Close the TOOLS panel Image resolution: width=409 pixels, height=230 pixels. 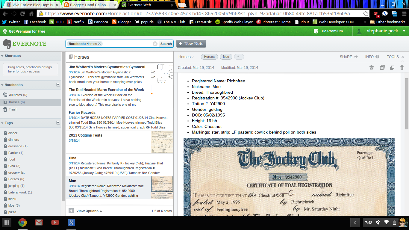click(x=402, y=57)
